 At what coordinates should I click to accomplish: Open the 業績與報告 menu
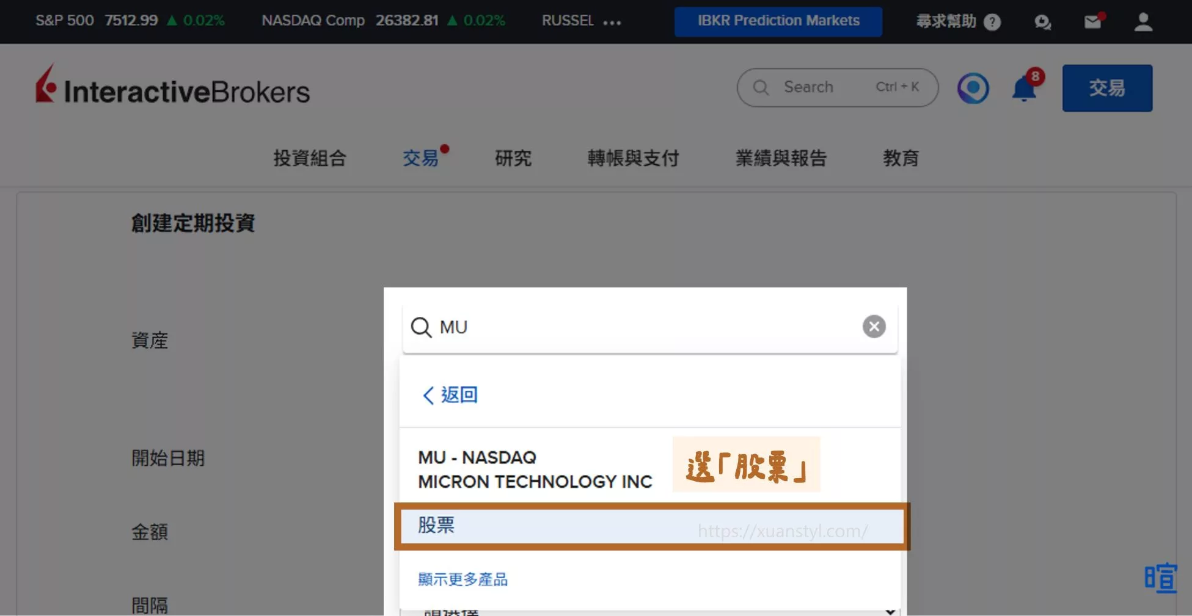click(781, 158)
